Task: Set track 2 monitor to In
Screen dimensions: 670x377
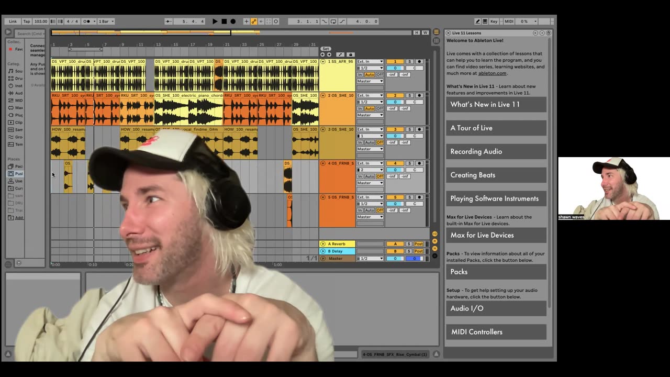Action: pyautogui.click(x=360, y=108)
